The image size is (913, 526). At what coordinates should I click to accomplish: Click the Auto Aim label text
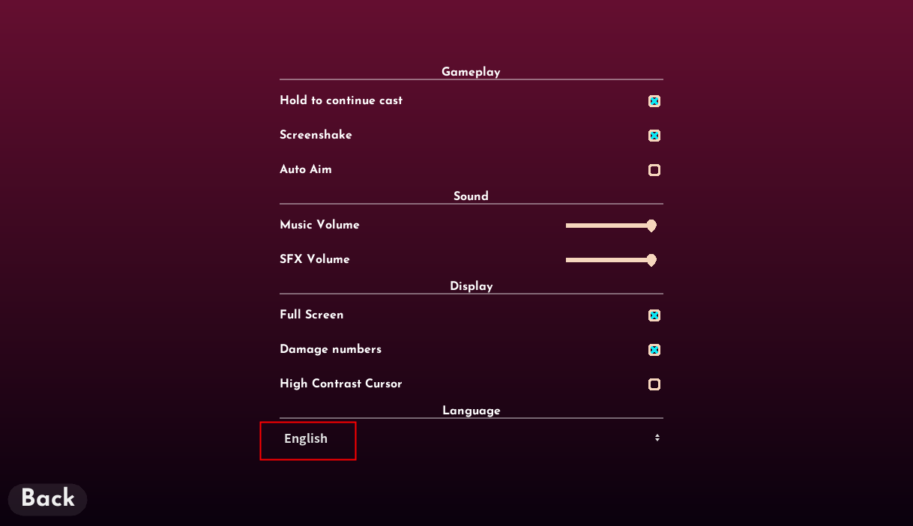point(306,169)
